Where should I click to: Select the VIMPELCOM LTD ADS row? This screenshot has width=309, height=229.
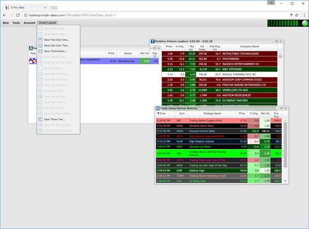click(219, 90)
